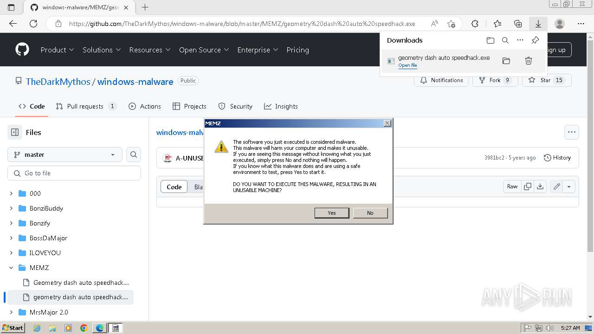Open the windows-malware repository link

pos(135,82)
